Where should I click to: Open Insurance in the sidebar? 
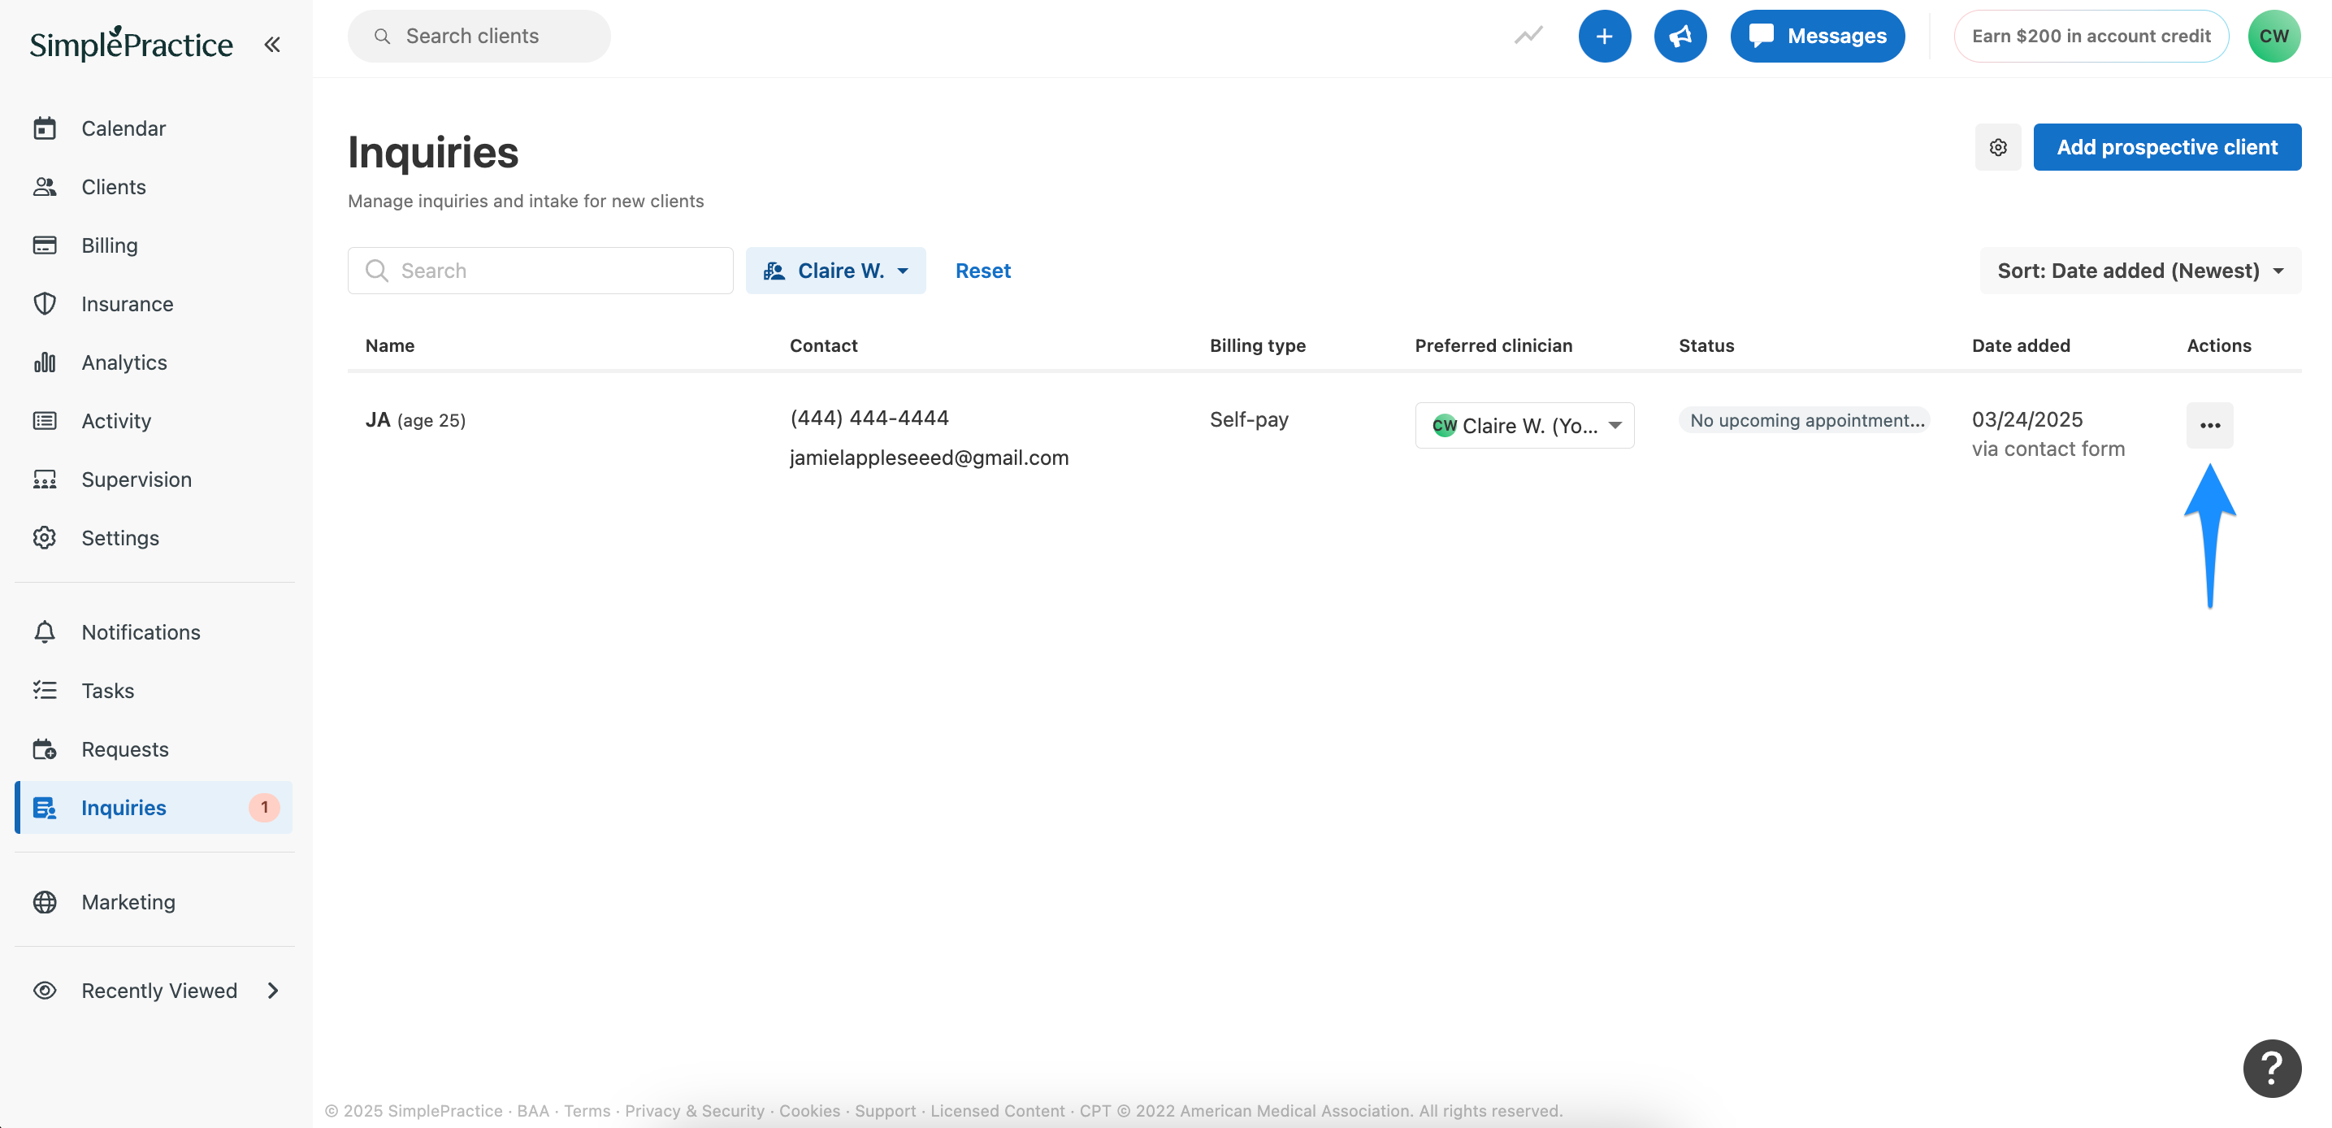click(x=127, y=303)
